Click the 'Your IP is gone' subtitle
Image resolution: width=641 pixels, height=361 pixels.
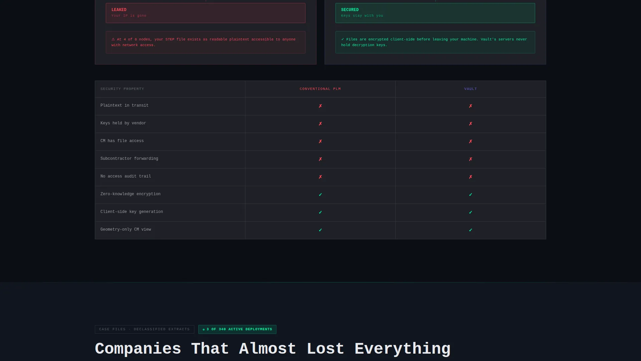point(129,16)
